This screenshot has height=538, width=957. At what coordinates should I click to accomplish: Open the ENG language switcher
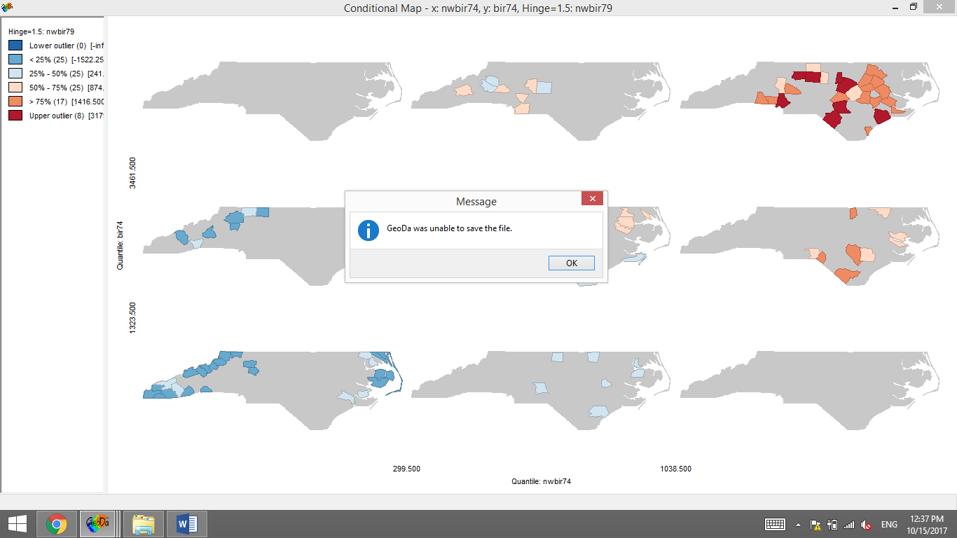click(x=888, y=524)
